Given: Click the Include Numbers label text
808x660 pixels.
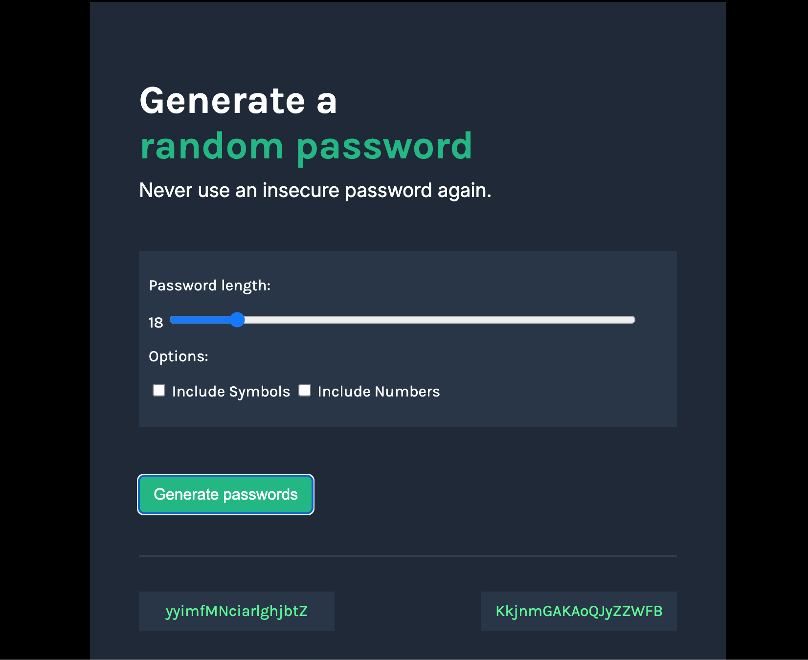Looking at the screenshot, I should pyautogui.click(x=379, y=391).
